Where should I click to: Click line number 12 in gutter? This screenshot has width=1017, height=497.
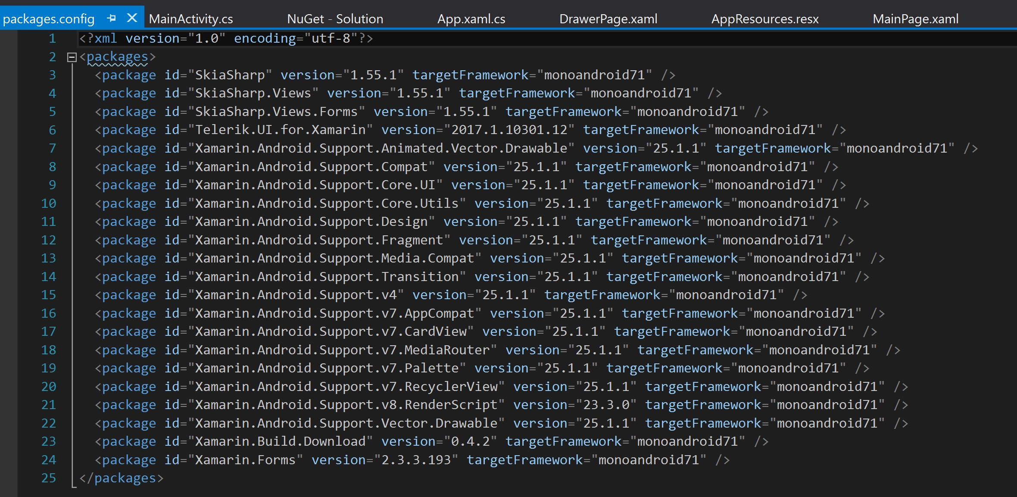click(x=48, y=240)
